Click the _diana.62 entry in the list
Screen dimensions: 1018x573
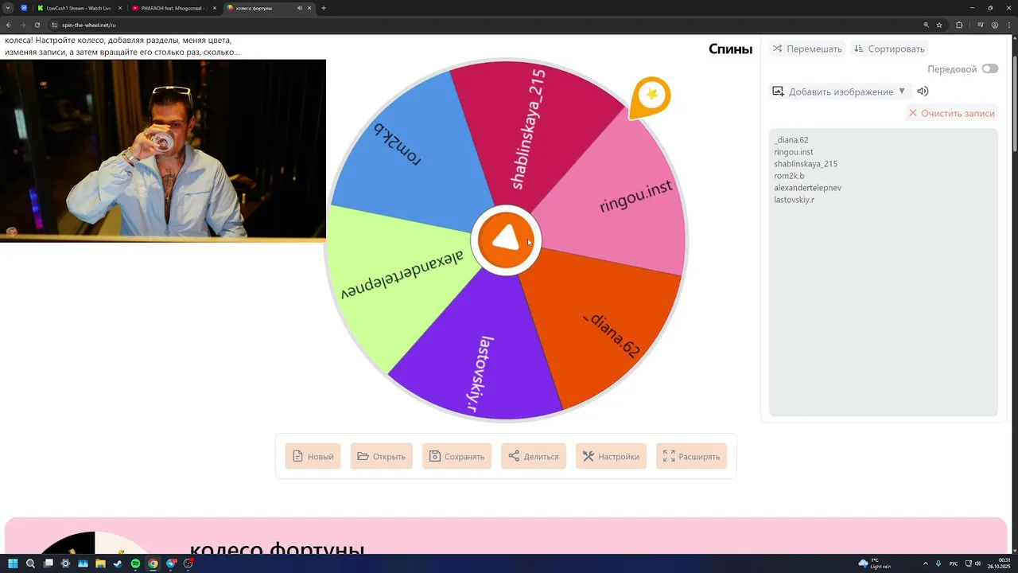coord(791,140)
